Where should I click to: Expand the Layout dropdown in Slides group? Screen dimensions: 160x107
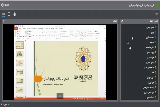click(x=30, y=32)
